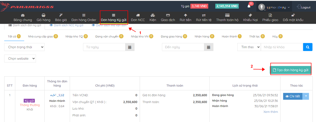This screenshot has width=316, height=122.
Task: Click the 3,740 VNĐ exchange rate badge
Action: point(199,6)
